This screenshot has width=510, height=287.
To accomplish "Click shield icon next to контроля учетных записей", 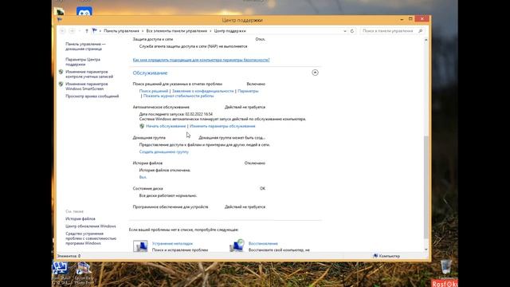I will tap(61, 72).
